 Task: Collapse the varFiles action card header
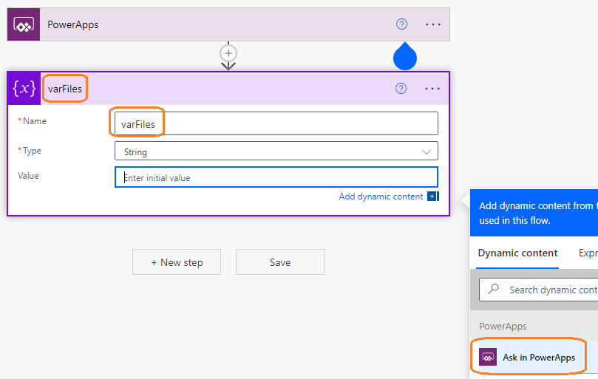click(237, 89)
